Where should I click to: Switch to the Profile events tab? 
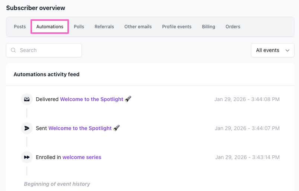(177, 27)
